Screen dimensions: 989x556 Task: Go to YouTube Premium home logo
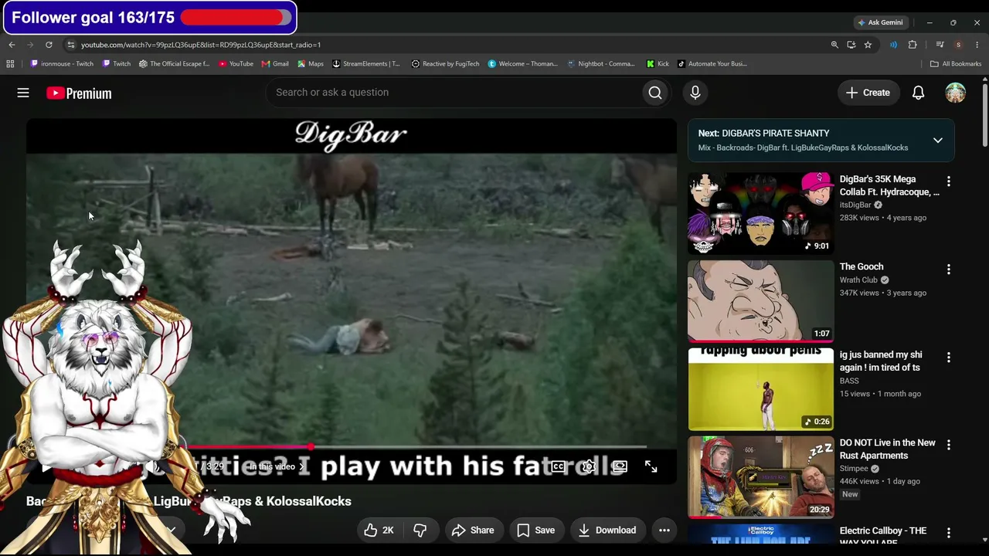(79, 93)
